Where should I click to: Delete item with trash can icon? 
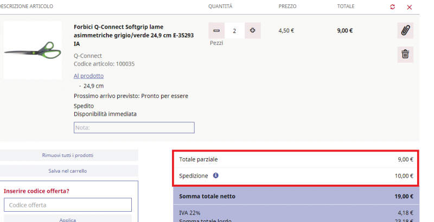coord(405,54)
